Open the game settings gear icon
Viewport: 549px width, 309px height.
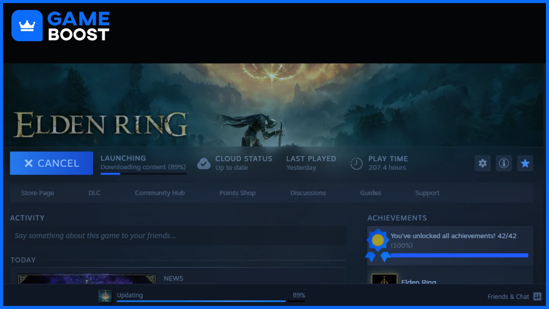point(483,163)
